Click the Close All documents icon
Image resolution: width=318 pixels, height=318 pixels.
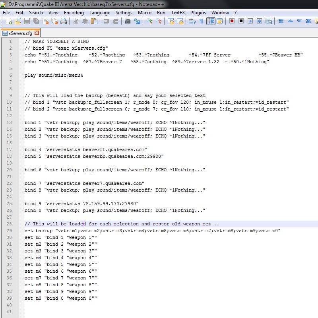(54, 21)
